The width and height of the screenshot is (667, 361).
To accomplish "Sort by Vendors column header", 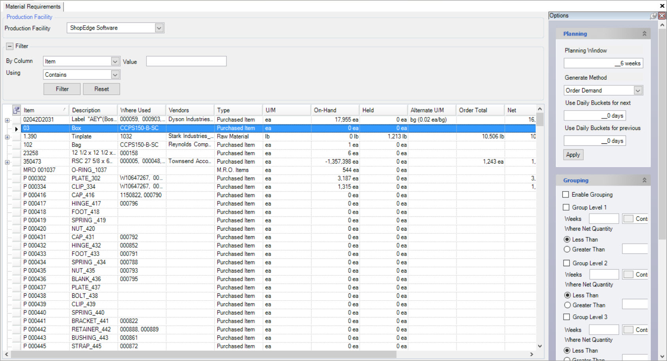I will point(190,110).
